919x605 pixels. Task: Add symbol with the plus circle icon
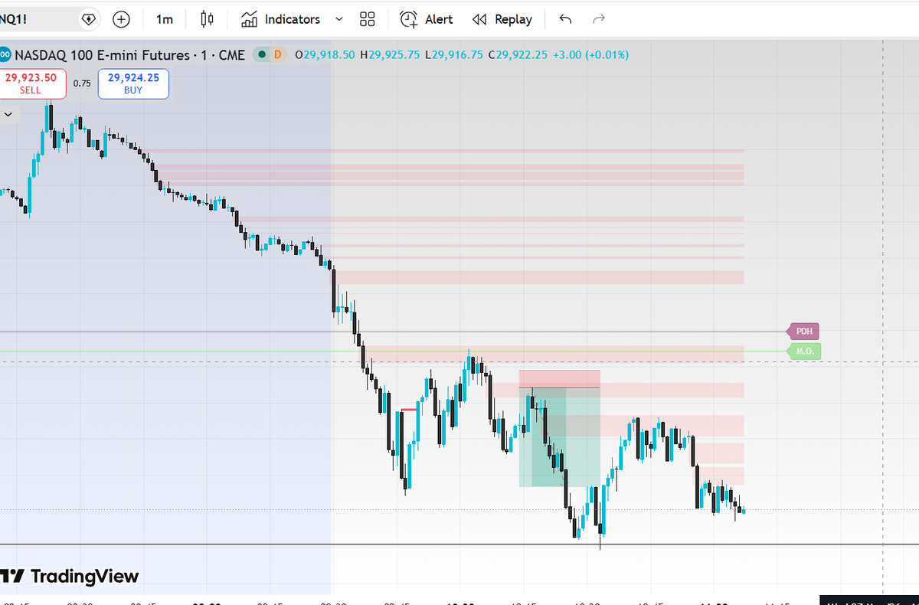121,19
